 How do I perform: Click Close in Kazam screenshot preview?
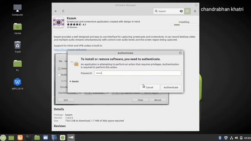click(x=140, y=100)
